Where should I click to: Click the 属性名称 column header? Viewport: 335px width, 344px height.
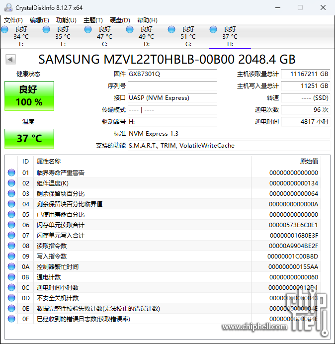pos(49,161)
